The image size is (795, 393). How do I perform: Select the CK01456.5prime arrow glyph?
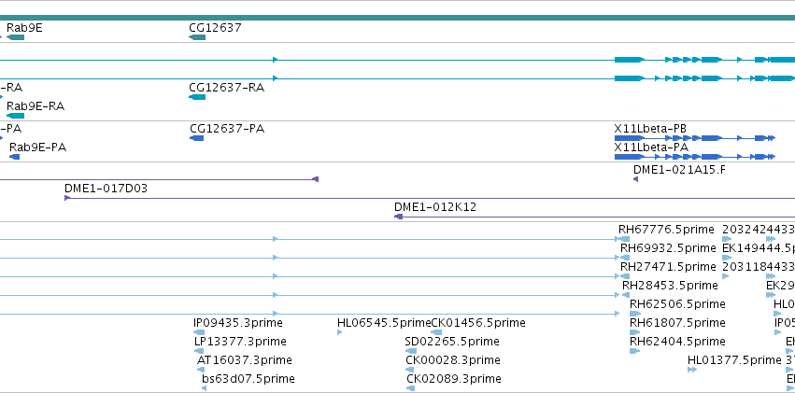coord(436,332)
